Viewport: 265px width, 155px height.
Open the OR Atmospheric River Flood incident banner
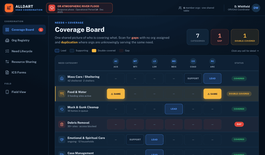pyautogui.click(x=79, y=8)
